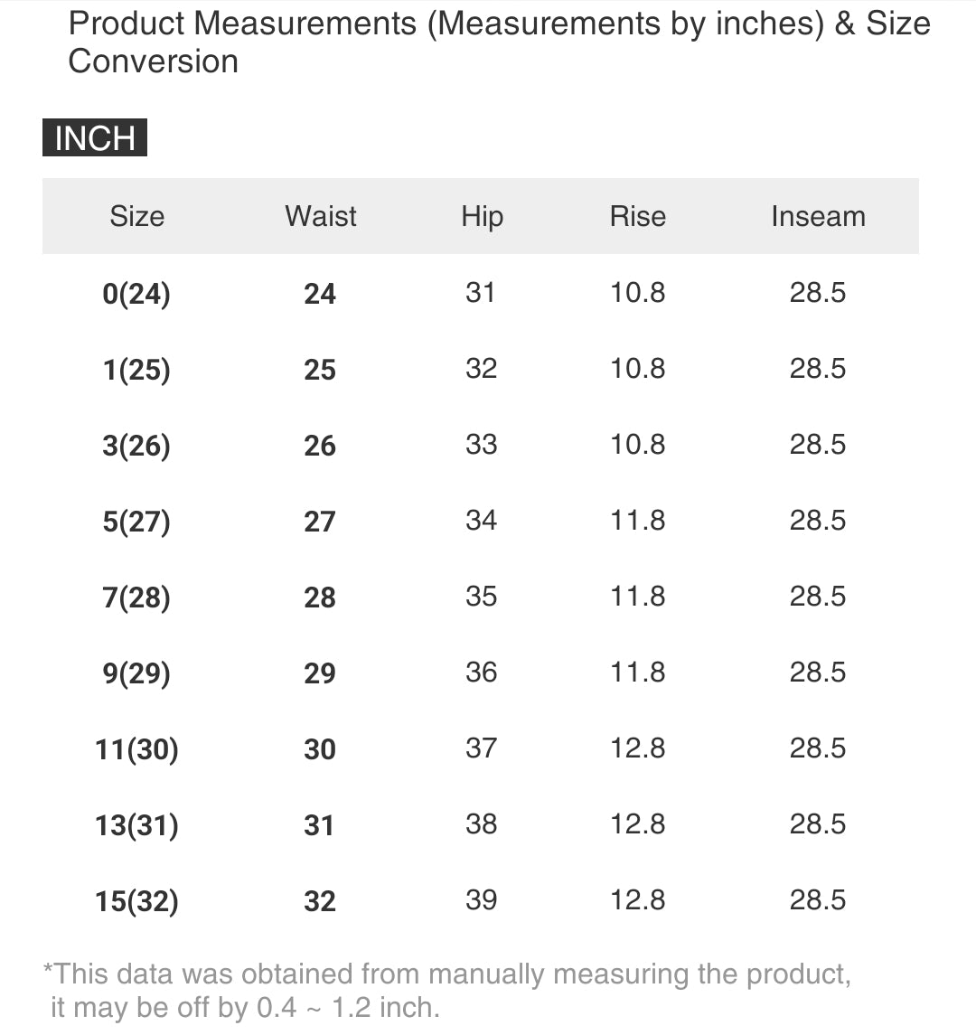976x1035 pixels.
Task: Select waist value 24 in the table
Action: click(320, 294)
